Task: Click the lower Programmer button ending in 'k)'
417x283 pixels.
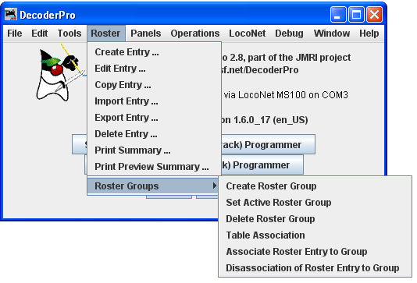Action: click(262, 165)
